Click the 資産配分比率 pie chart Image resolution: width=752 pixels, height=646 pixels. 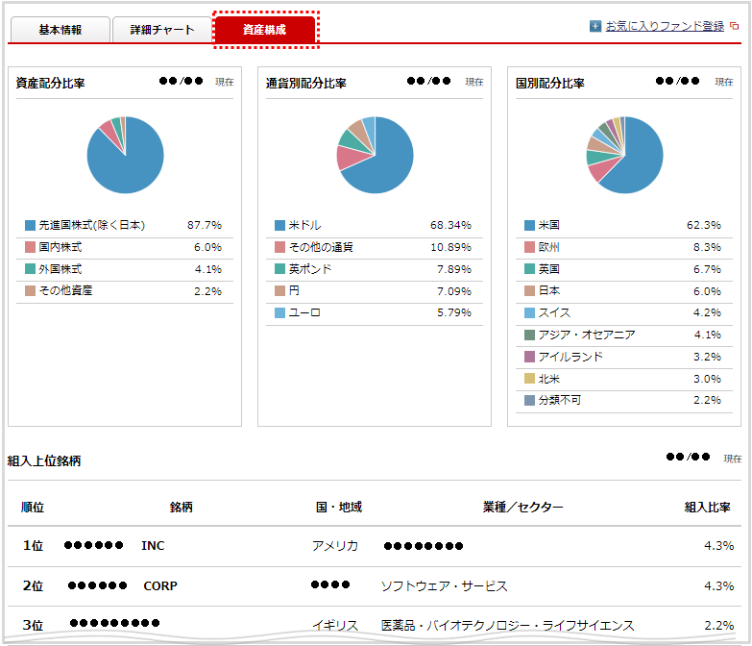click(125, 155)
